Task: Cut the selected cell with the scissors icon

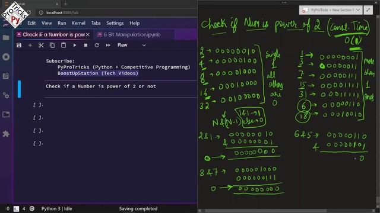Action: [41, 45]
